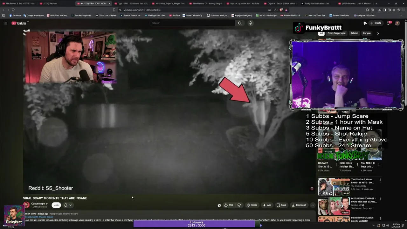Go back with browser back arrow
This screenshot has width=407, height=229.
coord(4,10)
